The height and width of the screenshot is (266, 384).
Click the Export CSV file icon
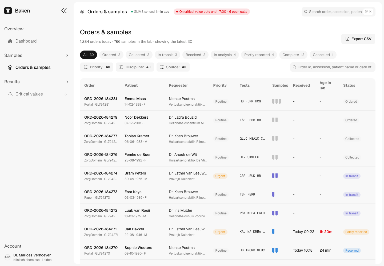[347, 39]
